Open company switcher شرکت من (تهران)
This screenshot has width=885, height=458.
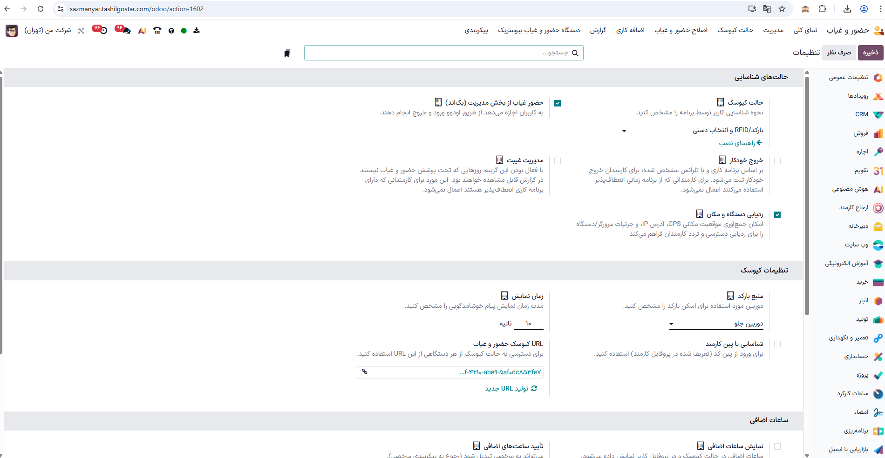[48, 30]
